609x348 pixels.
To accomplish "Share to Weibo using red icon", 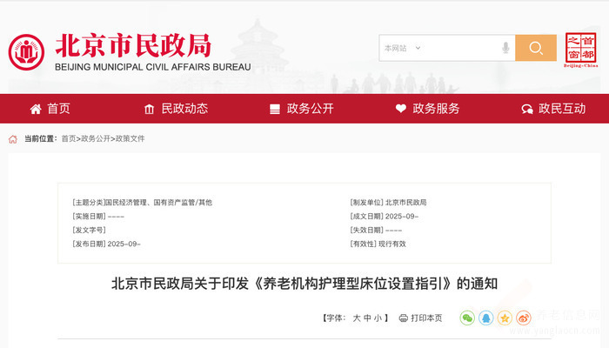I will (x=524, y=318).
